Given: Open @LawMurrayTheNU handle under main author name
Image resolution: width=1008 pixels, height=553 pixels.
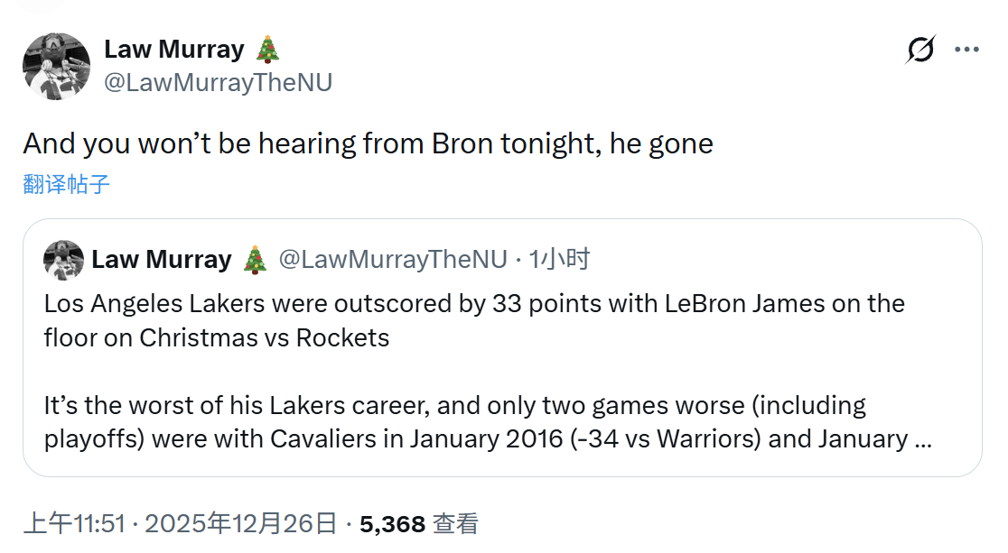Looking at the screenshot, I should pos(219,83).
